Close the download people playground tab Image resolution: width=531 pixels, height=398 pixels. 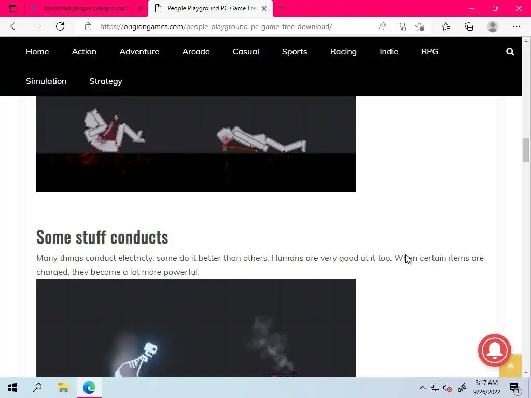point(140,8)
